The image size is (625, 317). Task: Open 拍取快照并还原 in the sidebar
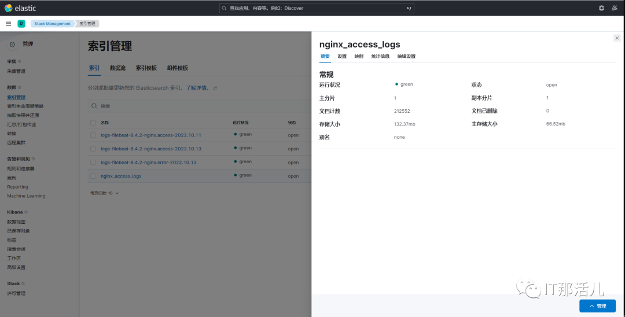23,116
